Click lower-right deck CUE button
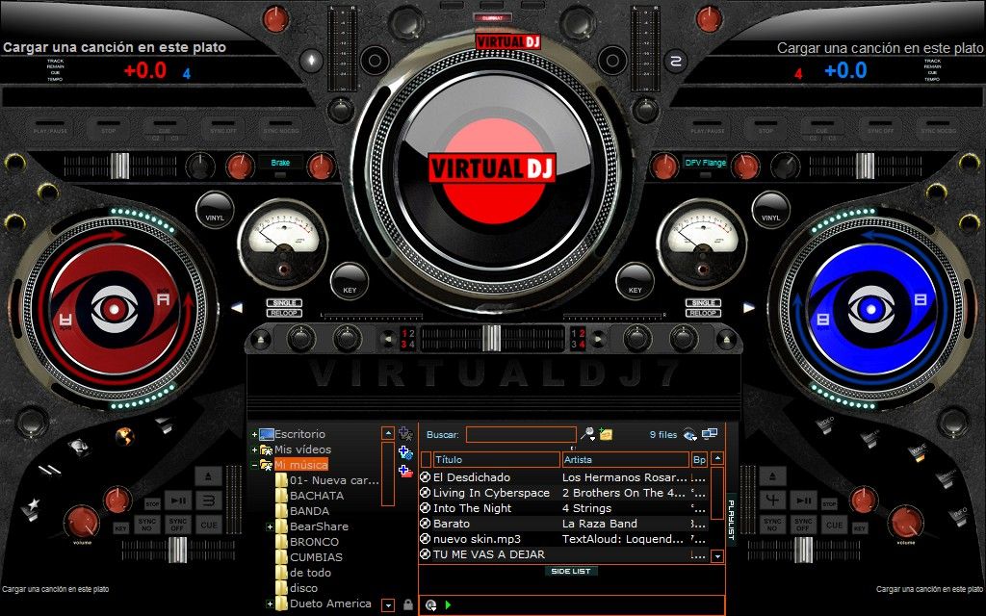The image size is (986, 616). tap(835, 525)
